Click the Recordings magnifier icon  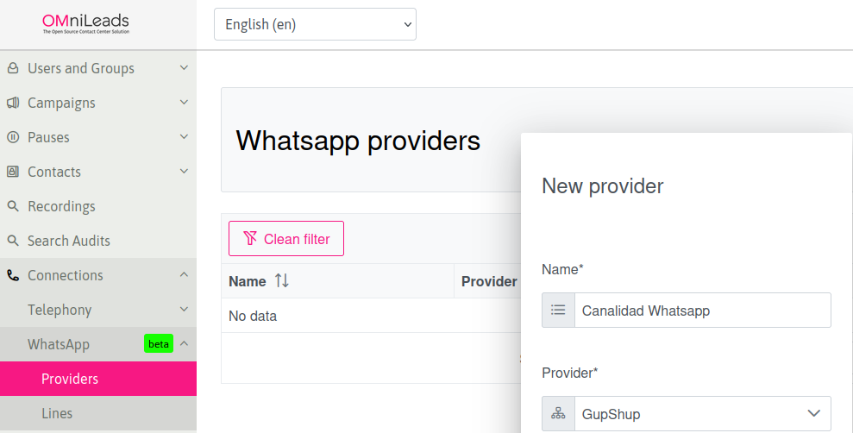pyautogui.click(x=13, y=206)
